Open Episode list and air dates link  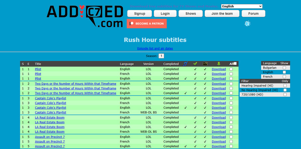[x=155, y=49]
